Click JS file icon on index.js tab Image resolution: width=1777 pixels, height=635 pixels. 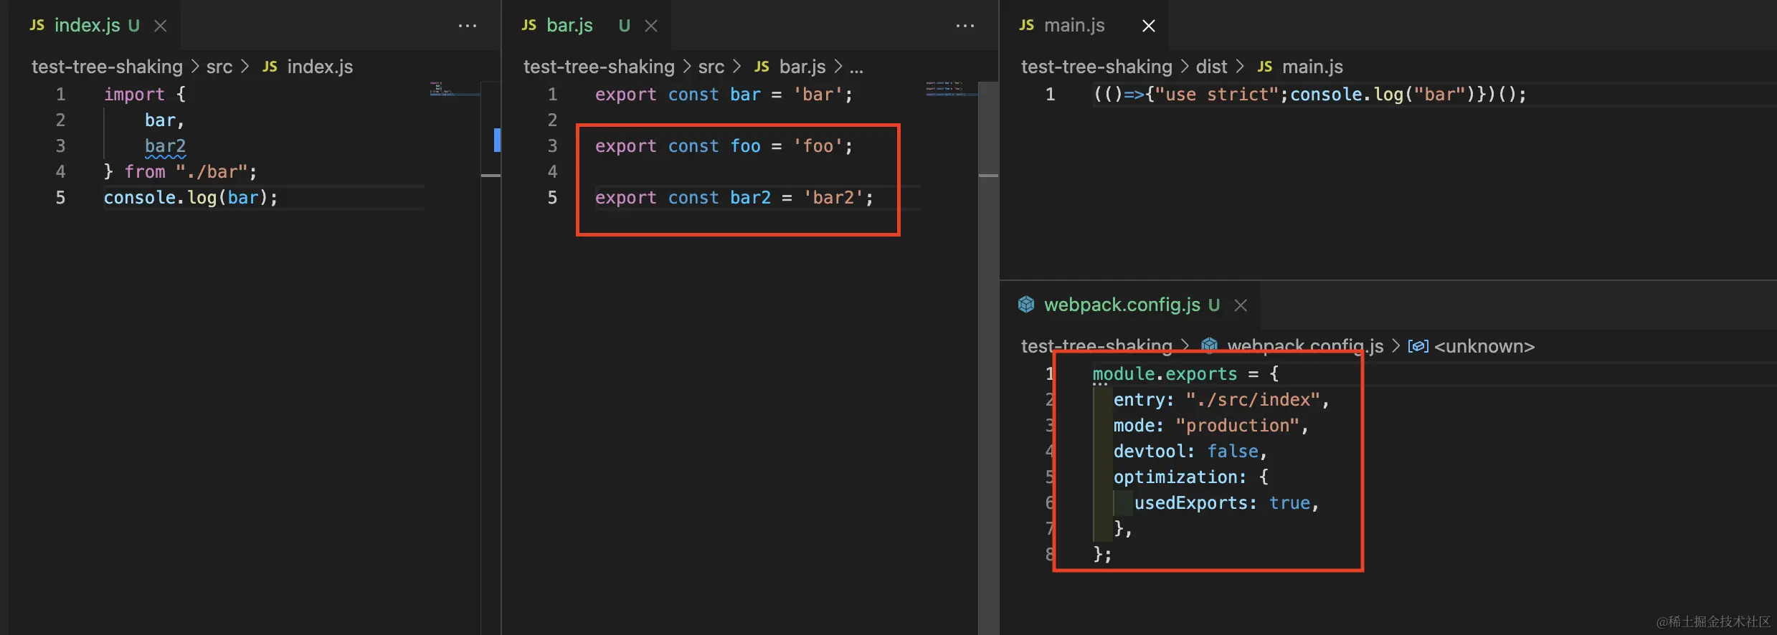tap(37, 25)
